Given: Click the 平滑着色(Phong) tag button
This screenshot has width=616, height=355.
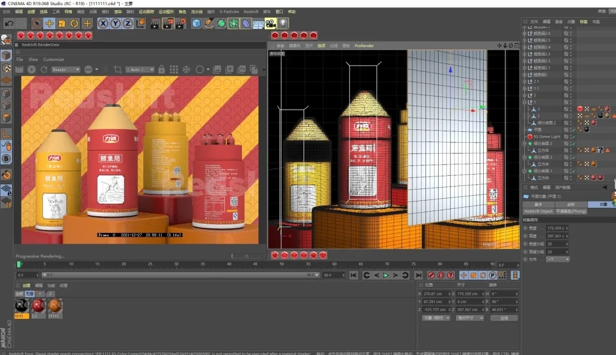Looking at the screenshot, I should pyautogui.click(x=571, y=211).
